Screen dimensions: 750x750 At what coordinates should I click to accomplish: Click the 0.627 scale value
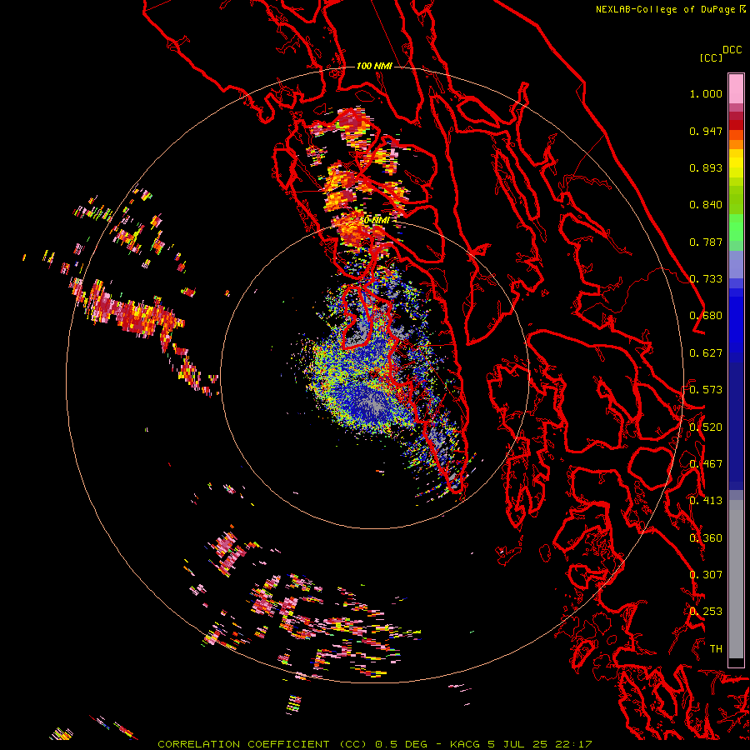(x=706, y=353)
